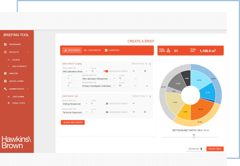Open the Primary Investigator induced user type dropdown
The width and height of the screenshot is (240, 166).
tap(99, 86)
